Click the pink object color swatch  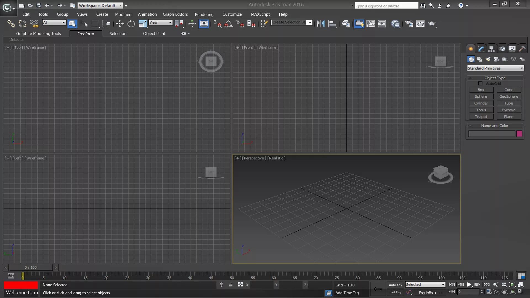point(519,134)
